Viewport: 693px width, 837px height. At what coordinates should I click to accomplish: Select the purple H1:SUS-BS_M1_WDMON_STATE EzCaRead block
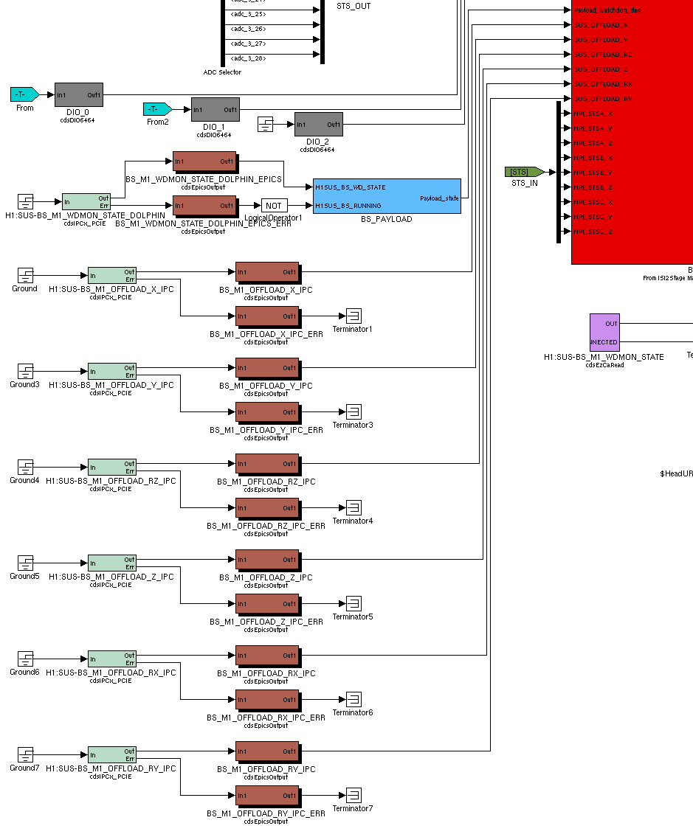pyautogui.click(x=604, y=333)
